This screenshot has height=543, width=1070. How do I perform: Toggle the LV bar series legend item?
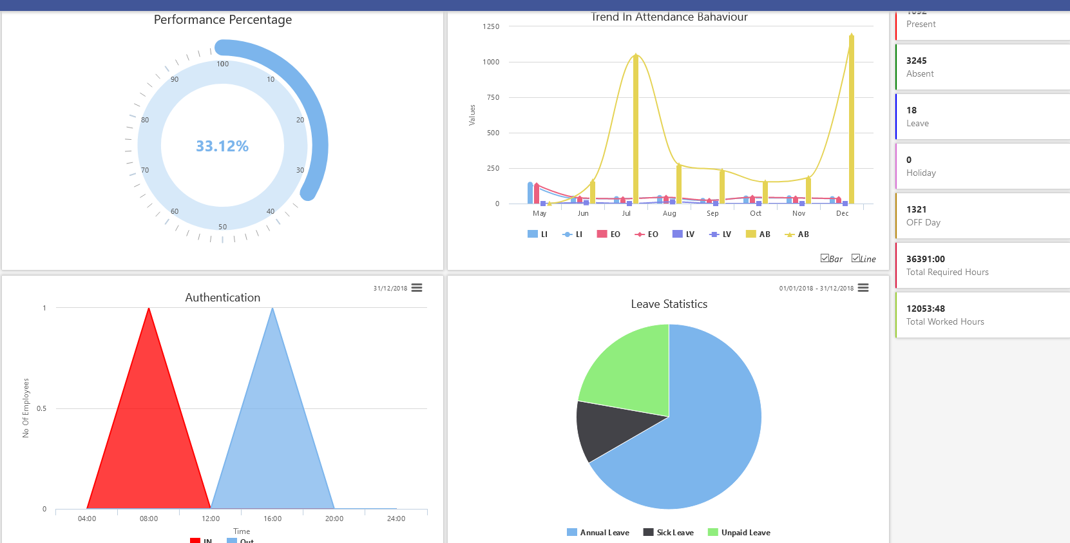pyautogui.click(x=683, y=234)
